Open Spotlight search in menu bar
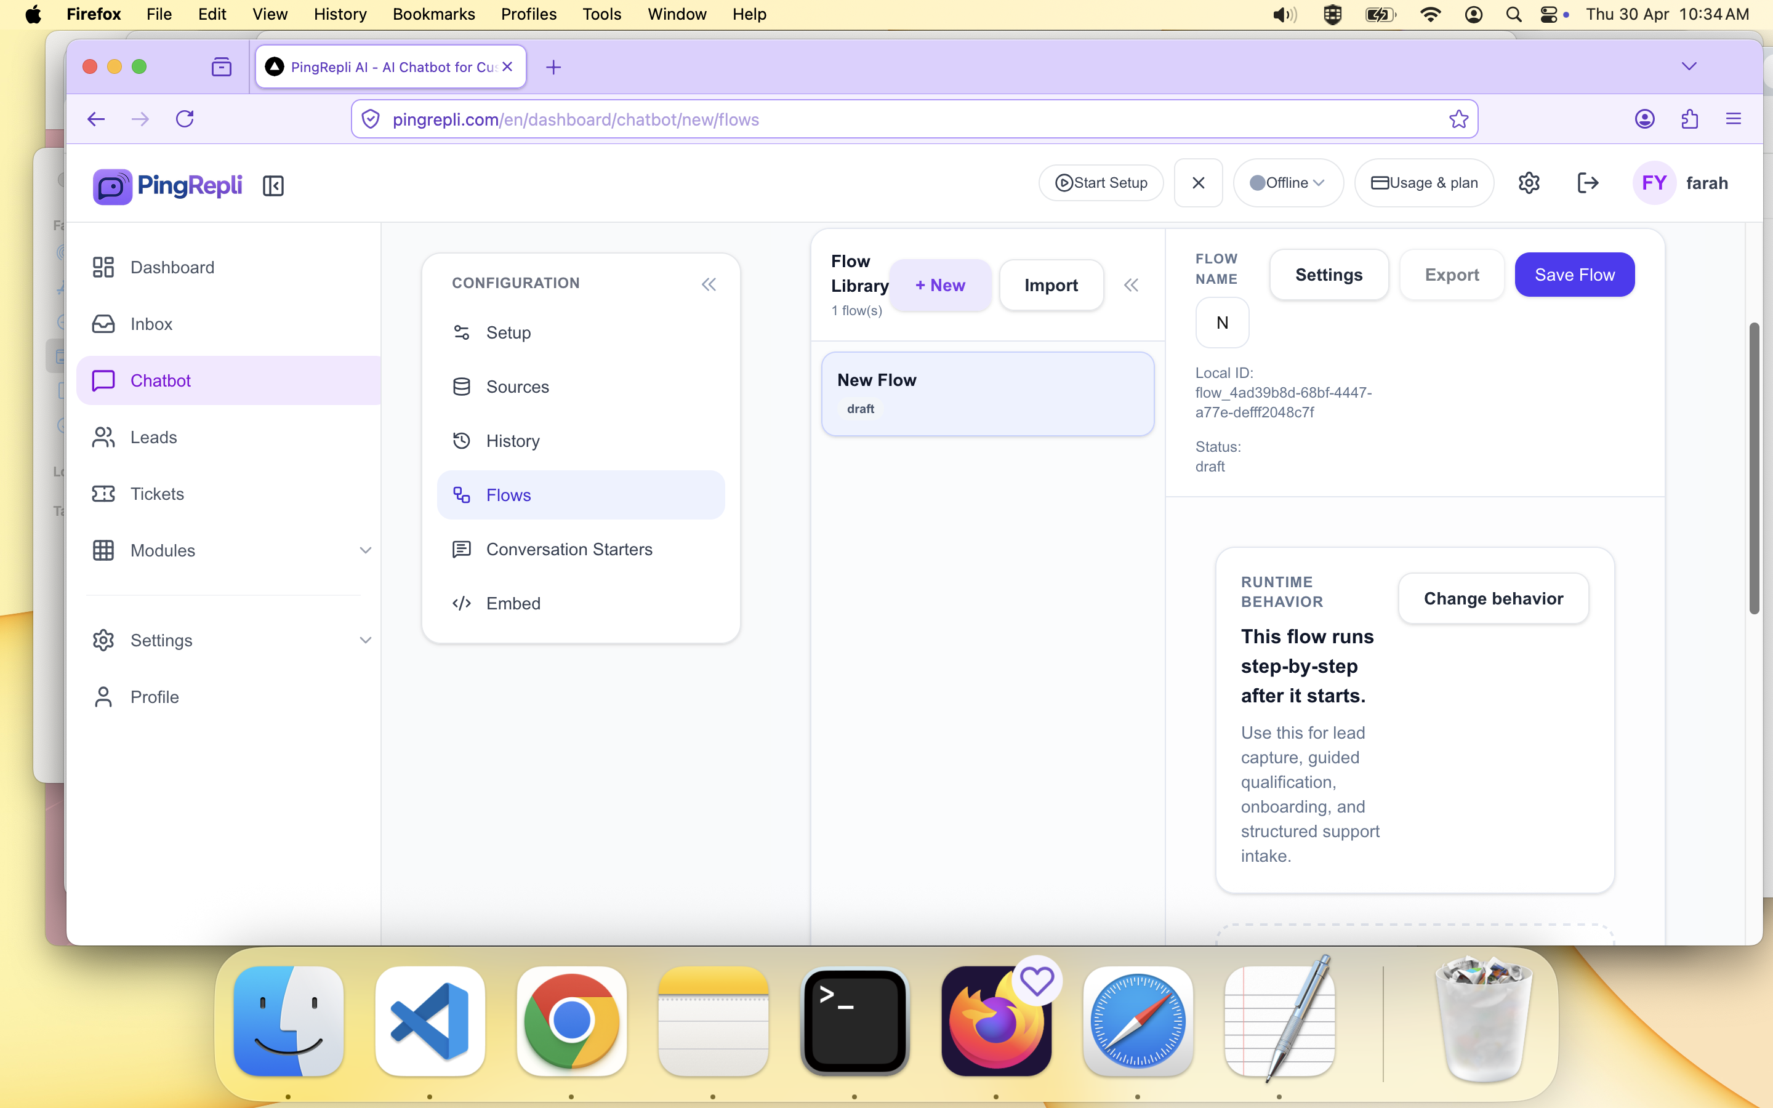The width and height of the screenshot is (1773, 1108). pos(1514,14)
